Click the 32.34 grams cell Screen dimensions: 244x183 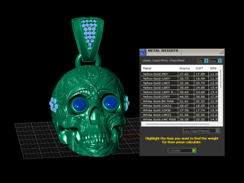click(186, 83)
